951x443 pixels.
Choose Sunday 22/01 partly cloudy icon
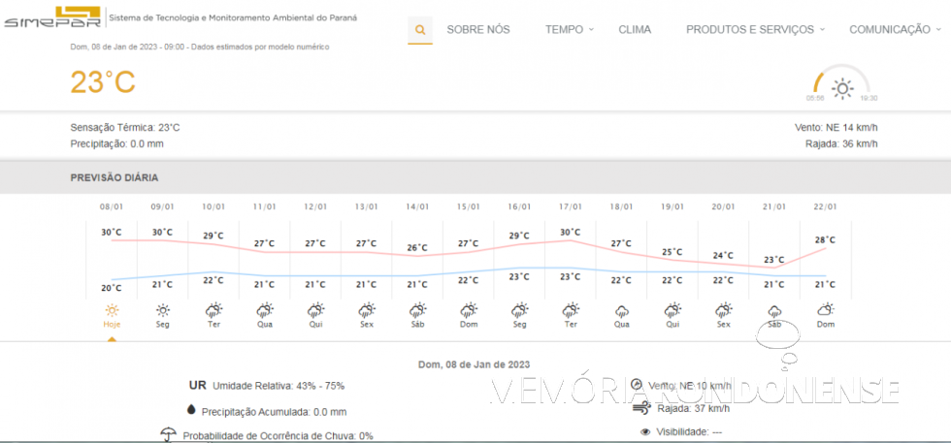click(825, 310)
